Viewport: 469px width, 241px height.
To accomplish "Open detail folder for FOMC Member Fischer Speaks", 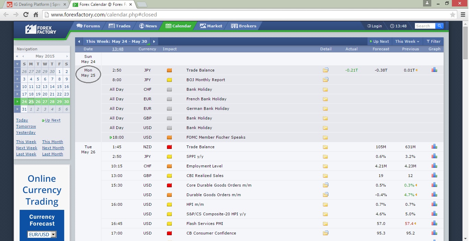I will [325, 137].
